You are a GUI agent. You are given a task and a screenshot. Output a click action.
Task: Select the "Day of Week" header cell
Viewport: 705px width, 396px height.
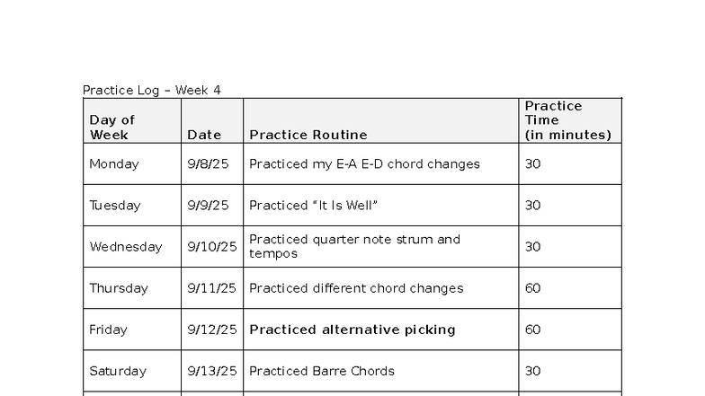click(112, 128)
